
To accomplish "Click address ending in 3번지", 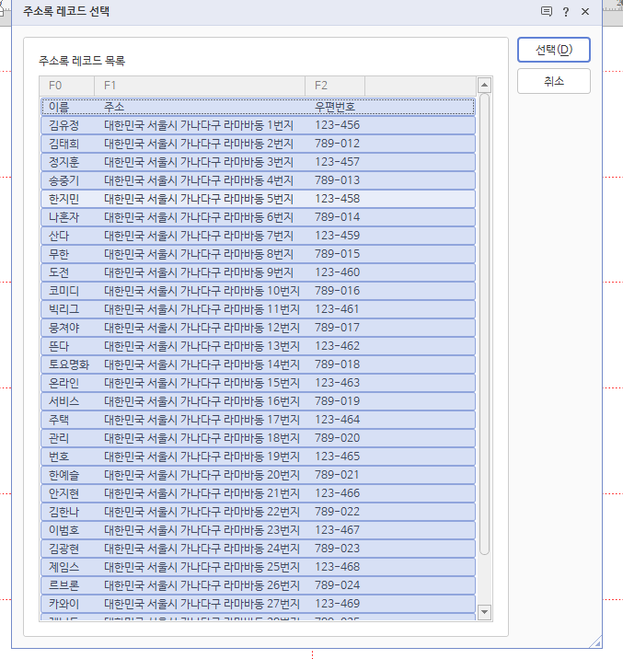I will (199, 162).
